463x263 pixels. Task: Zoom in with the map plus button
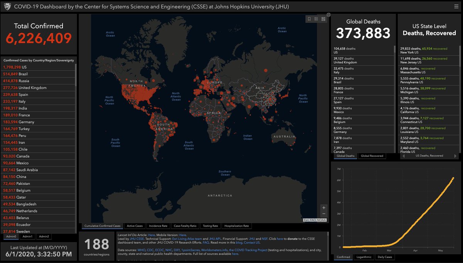[x=324, y=207]
